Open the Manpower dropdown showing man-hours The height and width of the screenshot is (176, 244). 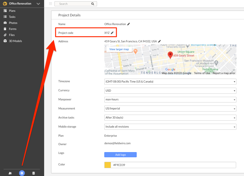pos(170,99)
